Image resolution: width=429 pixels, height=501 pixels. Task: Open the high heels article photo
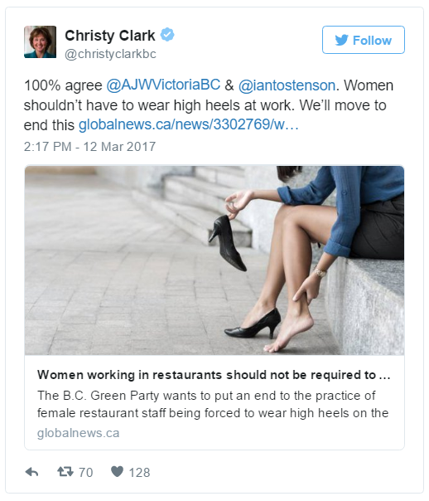click(x=214, y=260)
